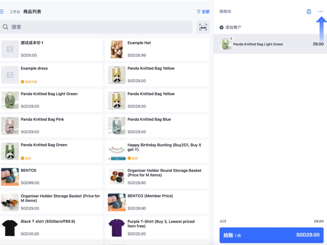Open the three-dot more options menu
Image resolution: width=327 pixels, height=245 pixels.
pos(320,12)
